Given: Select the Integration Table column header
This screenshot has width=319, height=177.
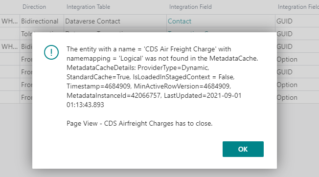Looking at the screenshot, I should [88, 7].
